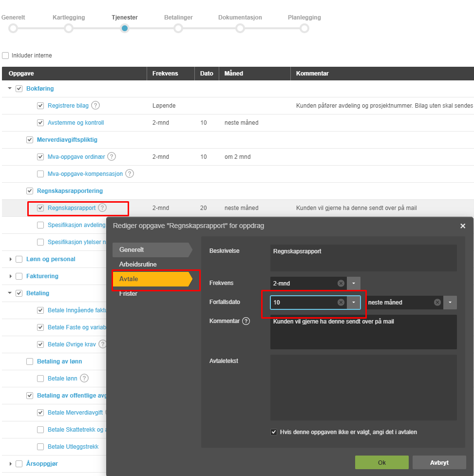Expand the Årsoppgjør group

[10, 463]
